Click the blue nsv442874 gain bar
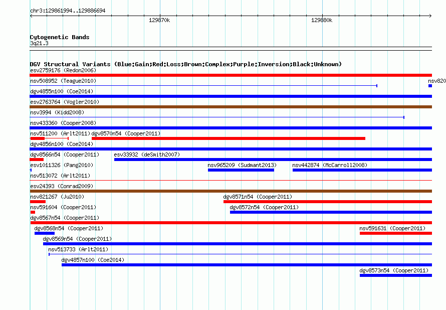The width and height of the screenshot is (446, 310). (362, 170)
